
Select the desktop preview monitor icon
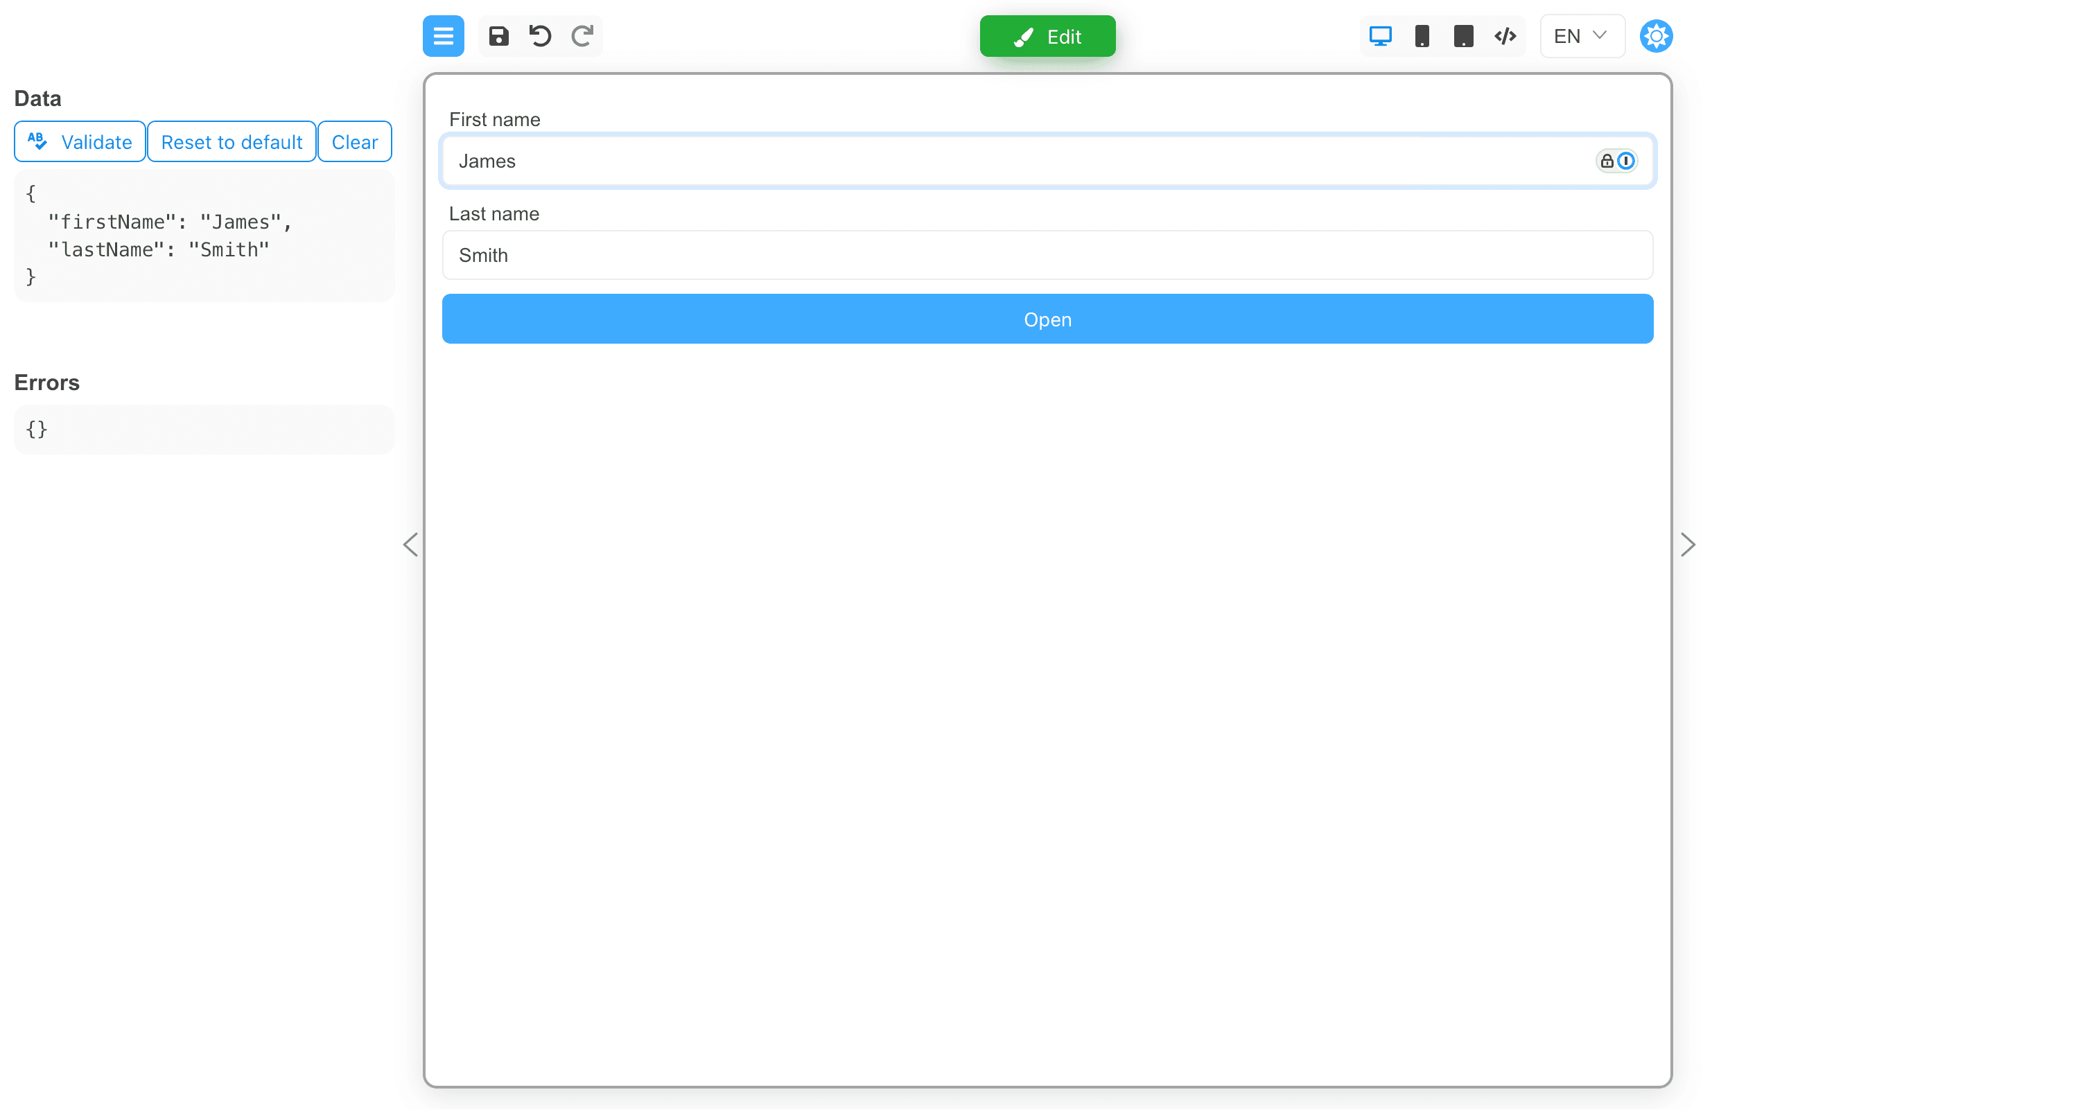click(x=1380, y=36)
